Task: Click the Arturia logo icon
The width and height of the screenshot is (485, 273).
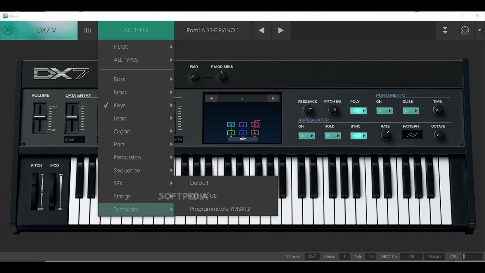Action: click(8, 30)
